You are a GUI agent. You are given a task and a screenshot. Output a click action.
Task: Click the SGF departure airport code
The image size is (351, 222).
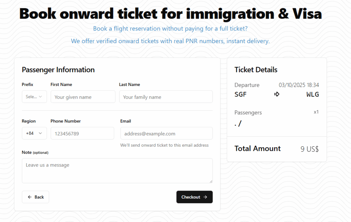tap(241, 95)
